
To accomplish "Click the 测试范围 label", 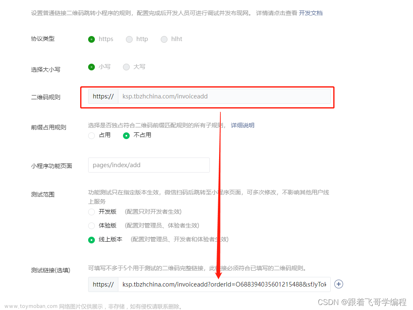I will [x=43, y=194].
